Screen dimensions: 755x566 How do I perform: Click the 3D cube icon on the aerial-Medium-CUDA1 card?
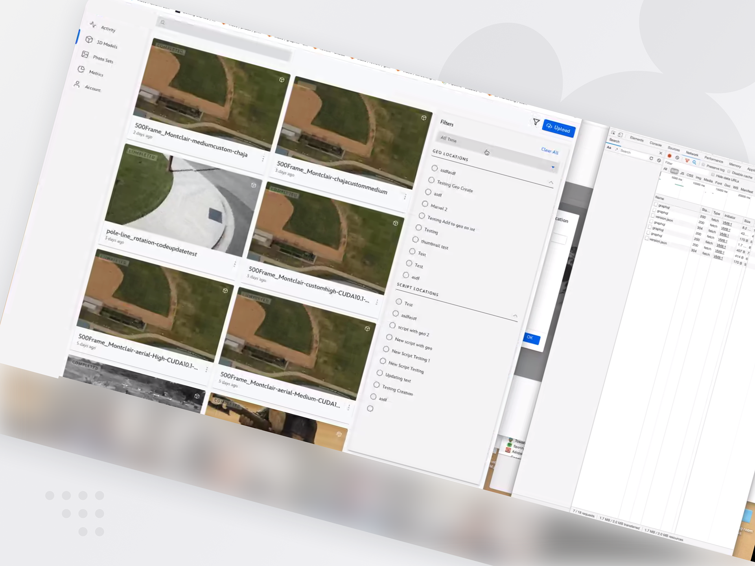click(367, 329)
